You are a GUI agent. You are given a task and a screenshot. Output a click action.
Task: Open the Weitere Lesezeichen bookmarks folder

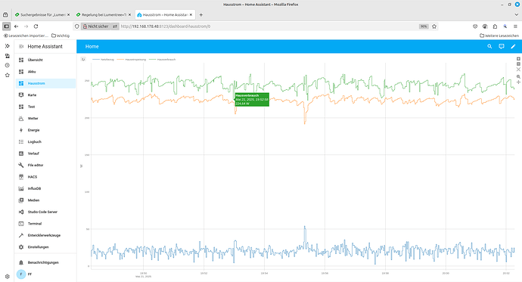[x=499, y=36]
